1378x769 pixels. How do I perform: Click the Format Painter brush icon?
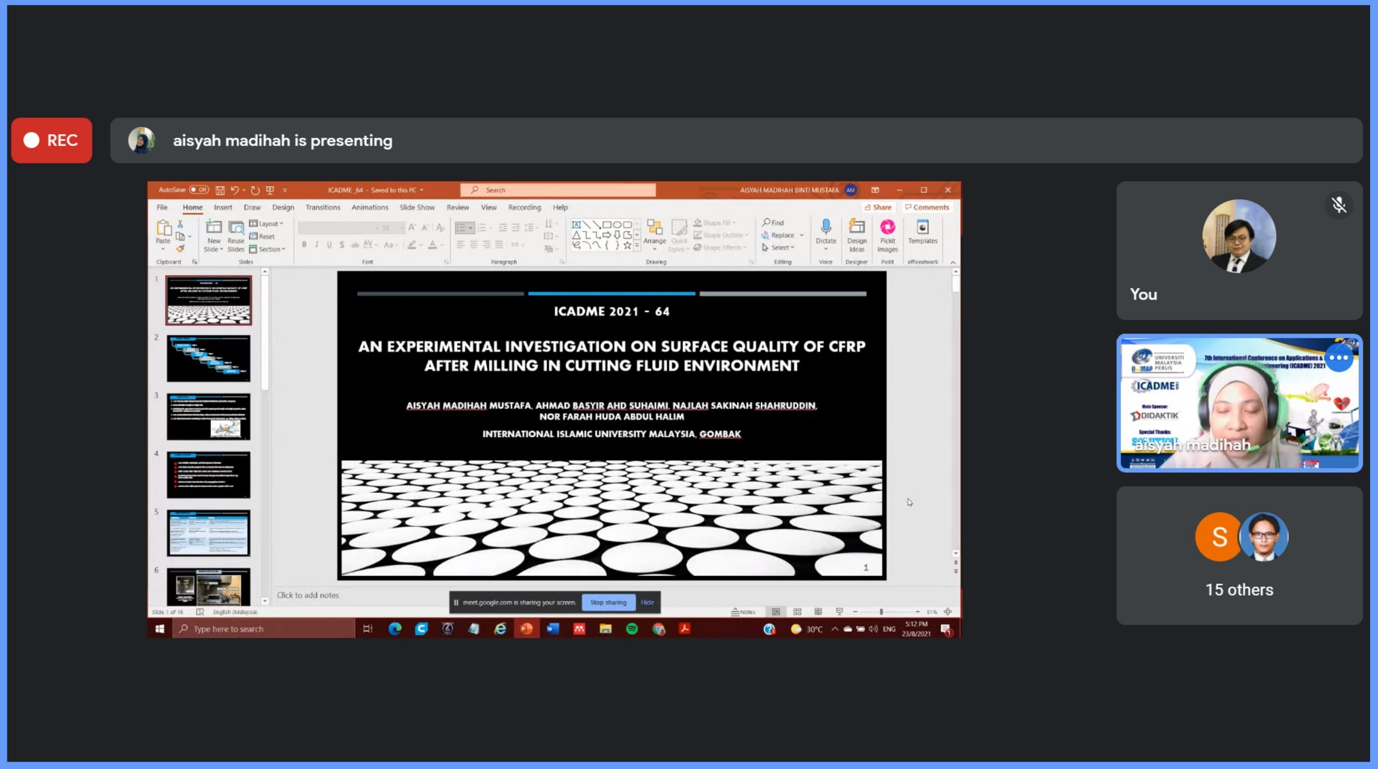[181, 249]
